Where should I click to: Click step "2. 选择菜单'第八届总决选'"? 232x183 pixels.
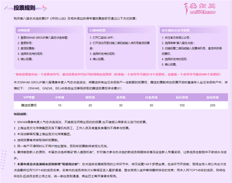pyautogui.click(x=178, y=43)
